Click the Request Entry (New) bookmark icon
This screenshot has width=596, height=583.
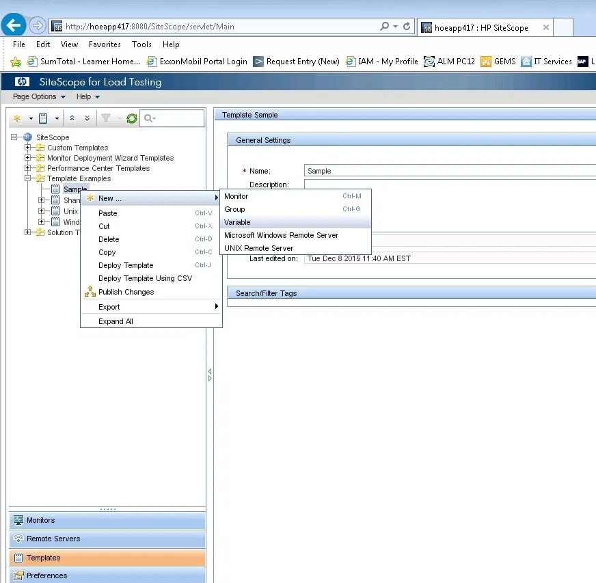[x=258, y=62]
